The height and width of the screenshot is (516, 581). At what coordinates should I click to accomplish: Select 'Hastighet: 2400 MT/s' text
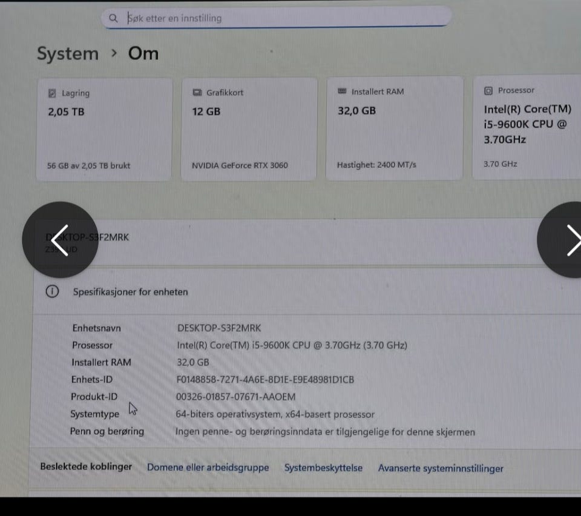tap(376, 165)
